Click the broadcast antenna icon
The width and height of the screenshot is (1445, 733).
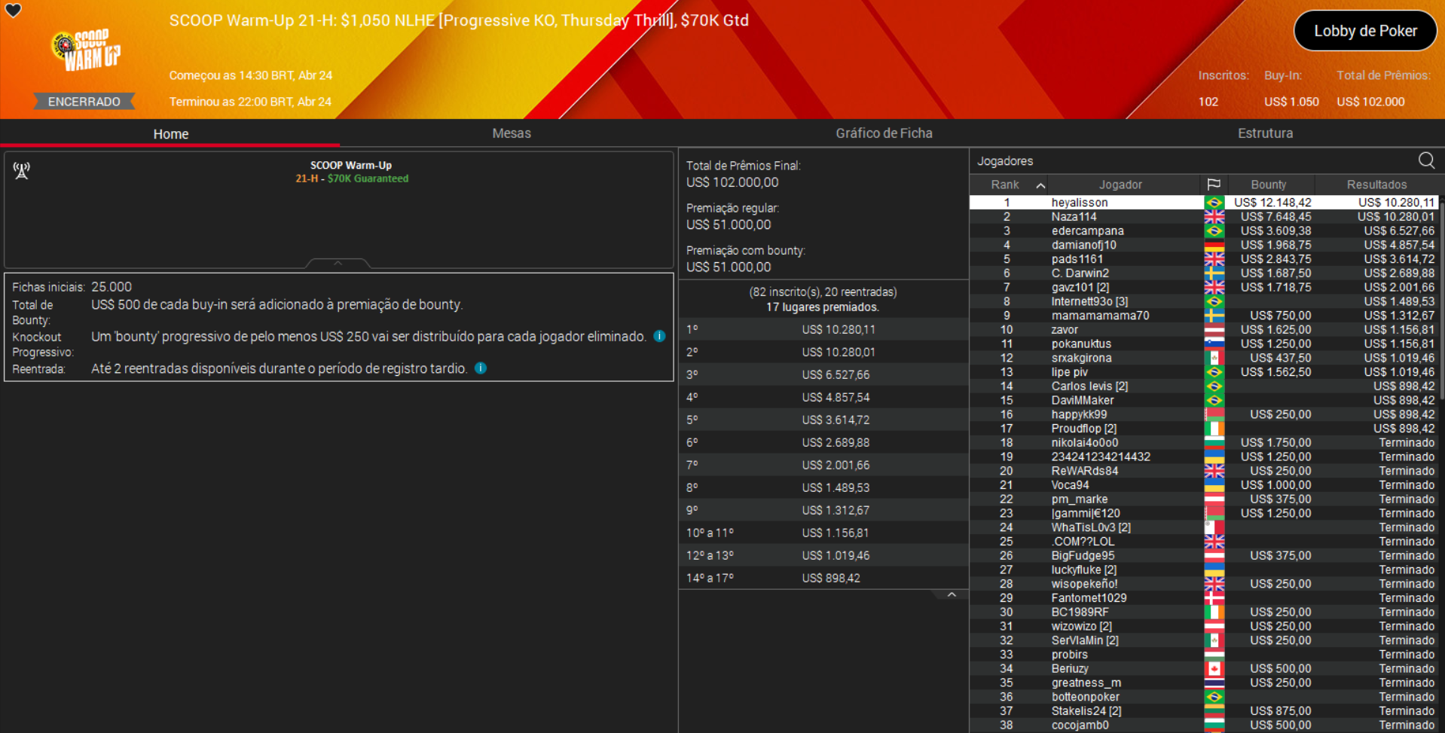click(x=22, y=171)
